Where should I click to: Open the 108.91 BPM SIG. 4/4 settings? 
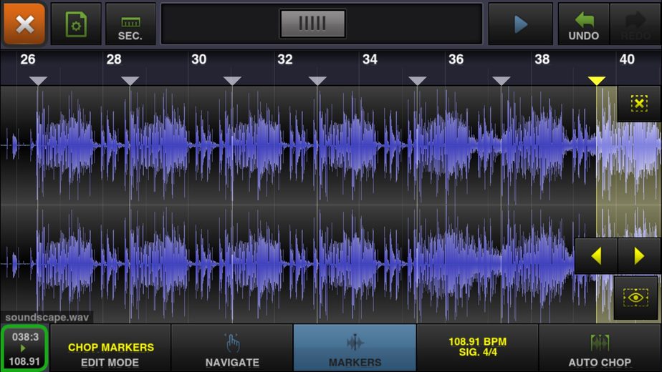477,348
